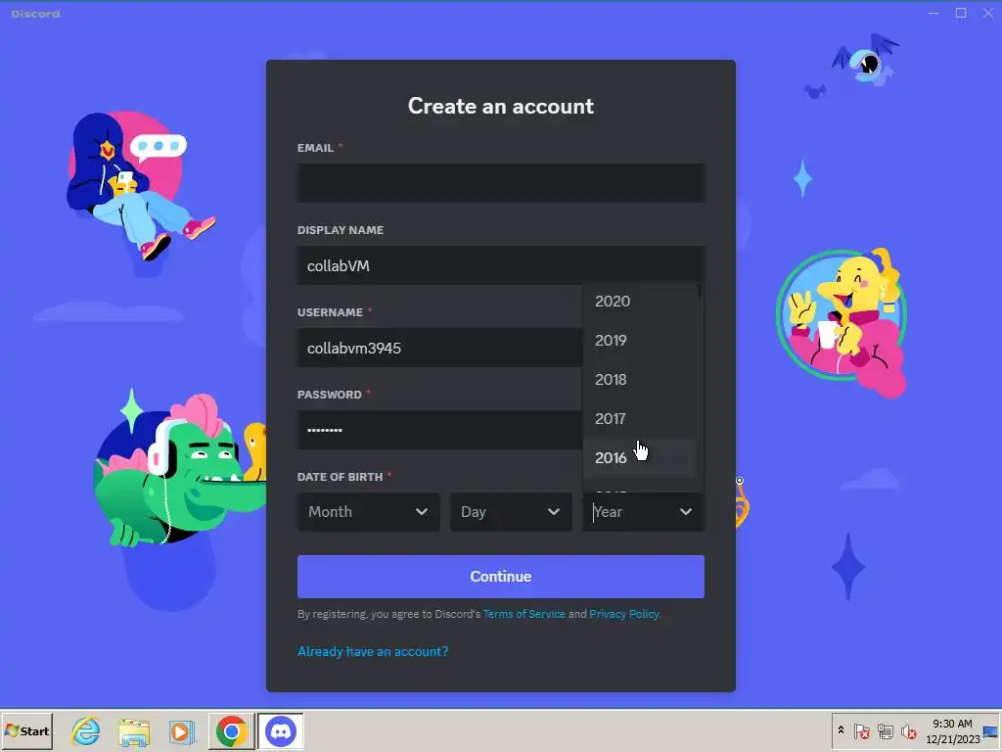Click the network tray icon
Image resolution: width=1002 pixels, height=752 pixels.
885,730
